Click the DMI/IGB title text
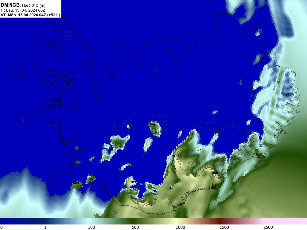 click(10, 5)
